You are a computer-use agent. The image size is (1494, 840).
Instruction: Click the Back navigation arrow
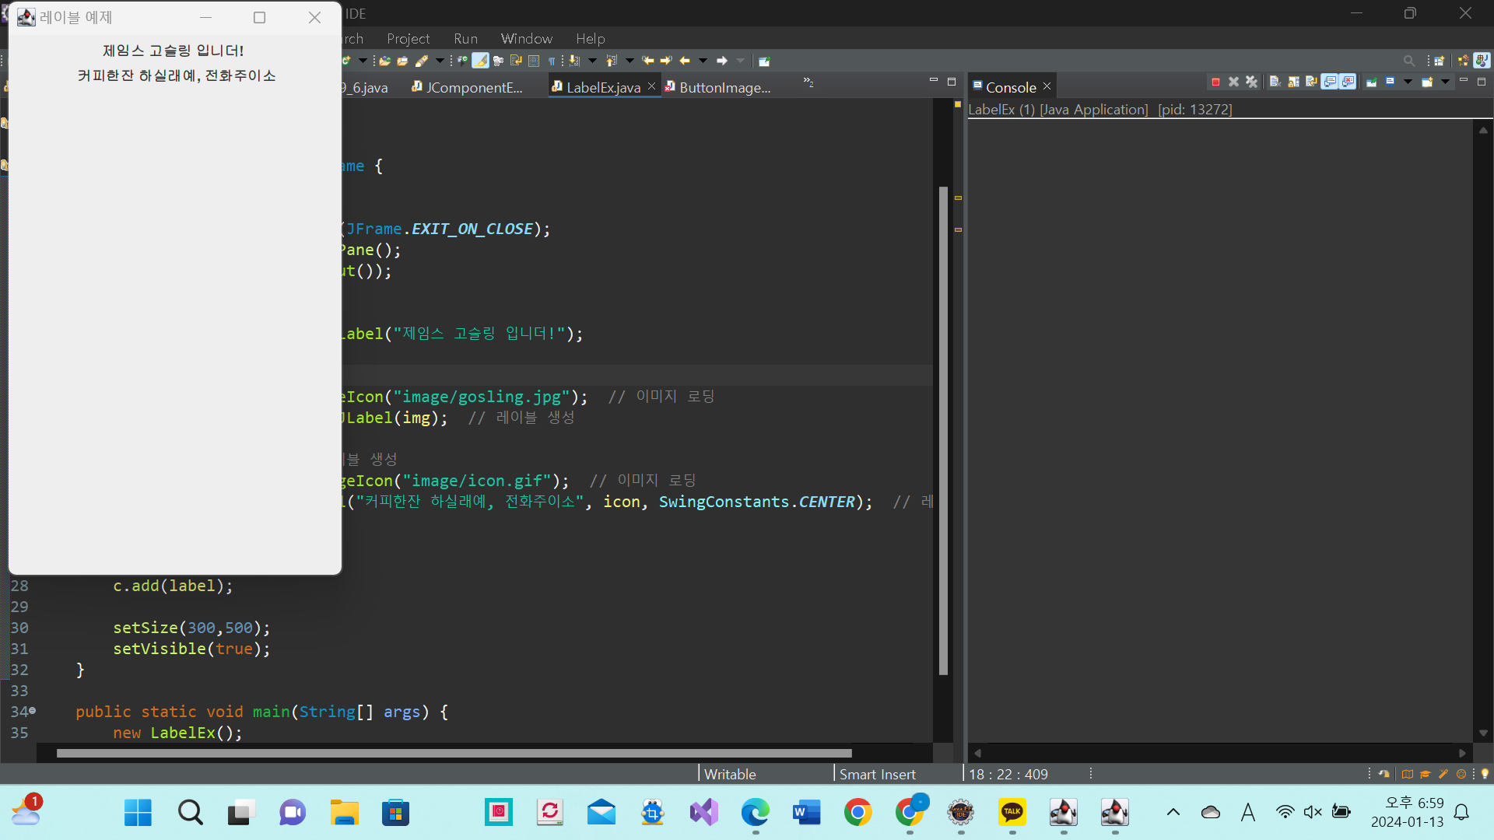pyautogui.click(x=685, y=61)
